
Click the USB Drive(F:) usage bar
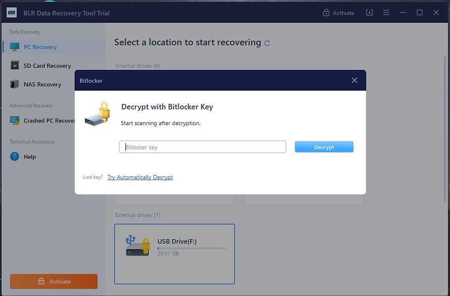click(191, 248)
